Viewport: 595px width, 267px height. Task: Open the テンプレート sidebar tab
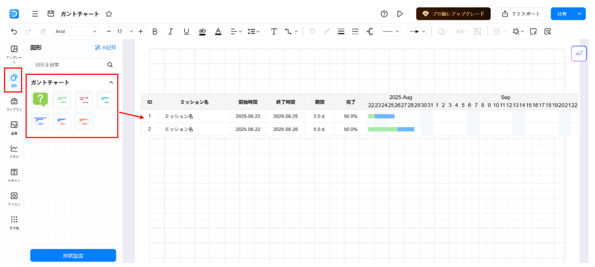point(14,54)
